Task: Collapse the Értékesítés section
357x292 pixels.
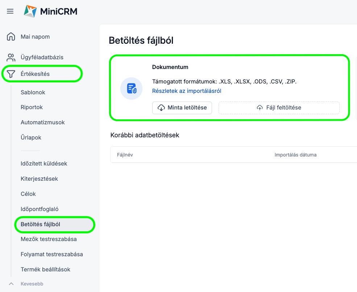Action: (x=35, y=74)
